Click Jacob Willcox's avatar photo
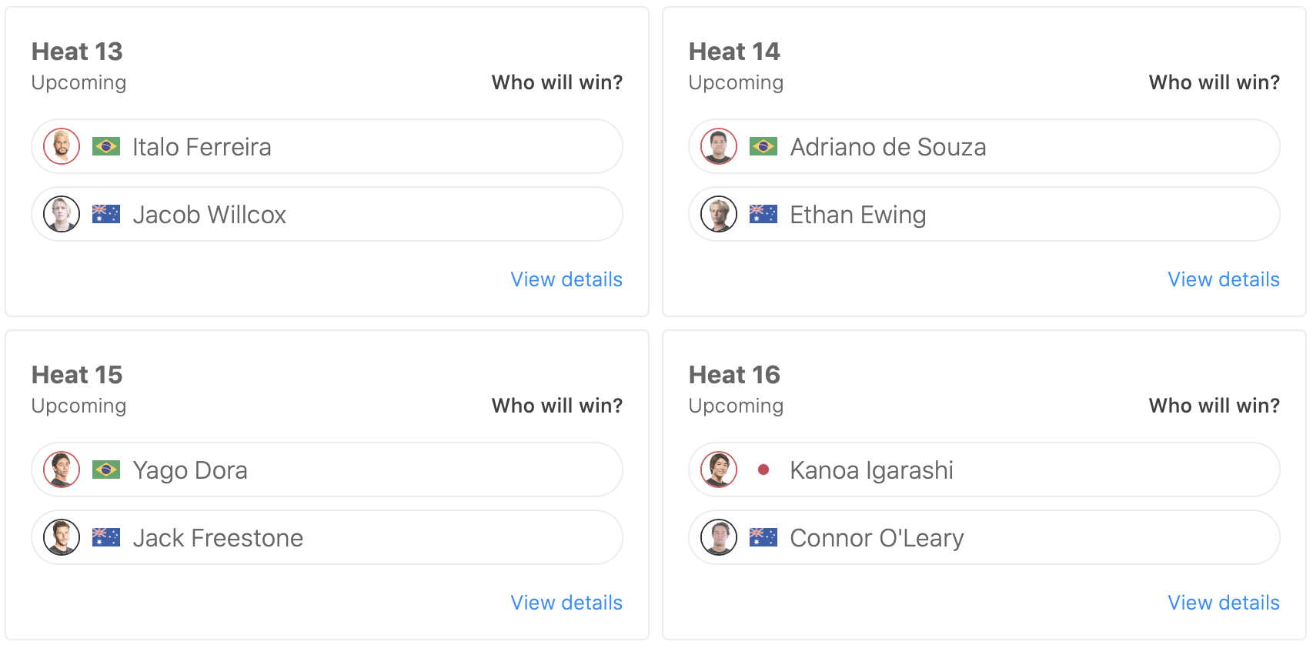1313x645 pixels. [62, 214]
